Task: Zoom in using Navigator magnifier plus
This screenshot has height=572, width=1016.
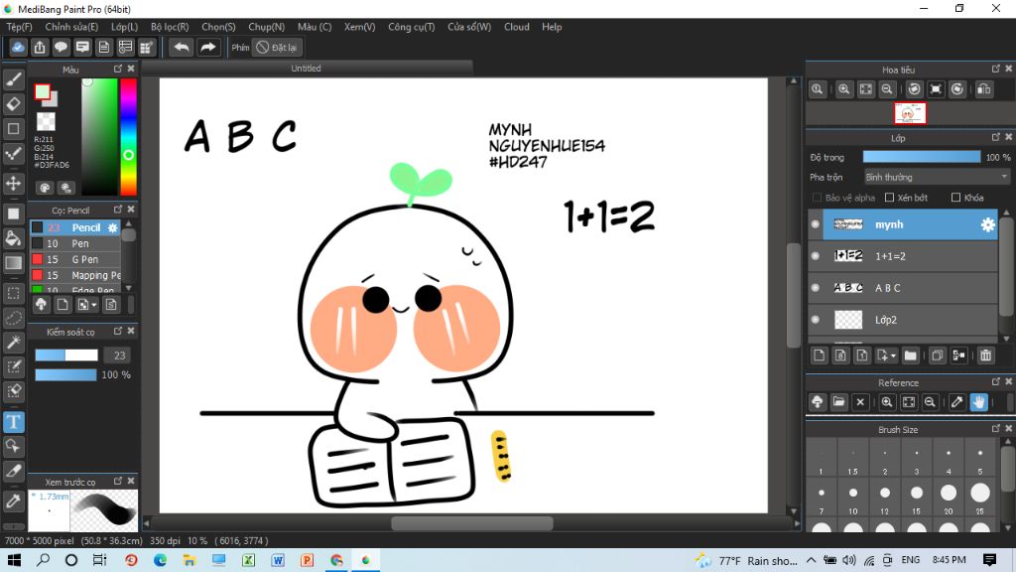Action: click(x=843, y=89)
